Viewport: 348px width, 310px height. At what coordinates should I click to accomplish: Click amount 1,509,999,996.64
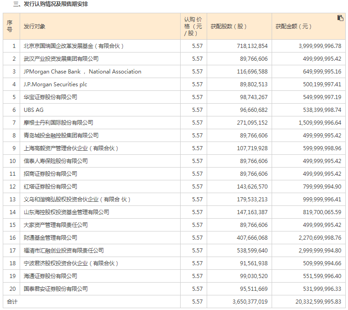[x=320, y=123]
